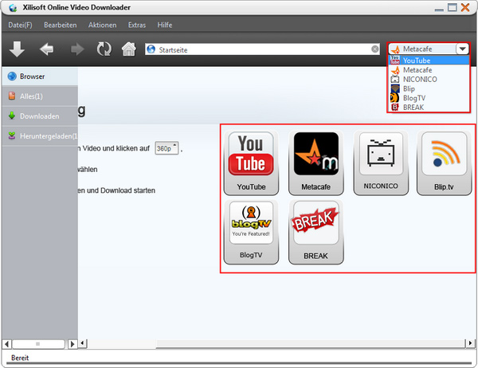Close the Xilisoft window
The height and width of the screenshot is (368, 478).
coord(465,7)
